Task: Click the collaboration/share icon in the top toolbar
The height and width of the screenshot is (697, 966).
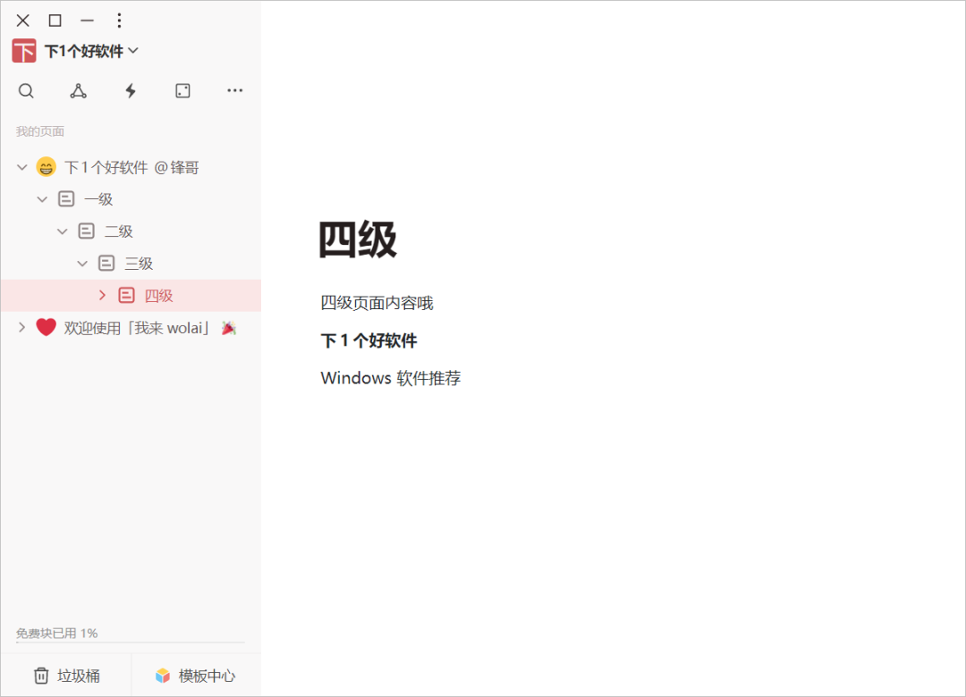Action: (78, 90)
